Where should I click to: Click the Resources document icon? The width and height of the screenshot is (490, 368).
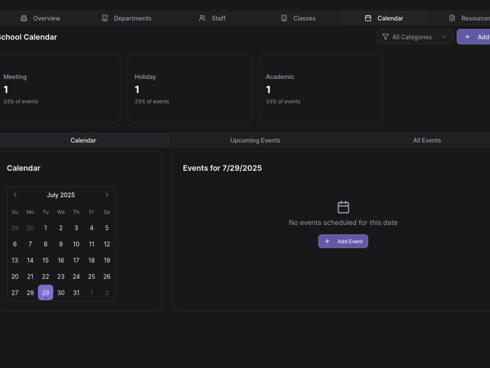452,18
